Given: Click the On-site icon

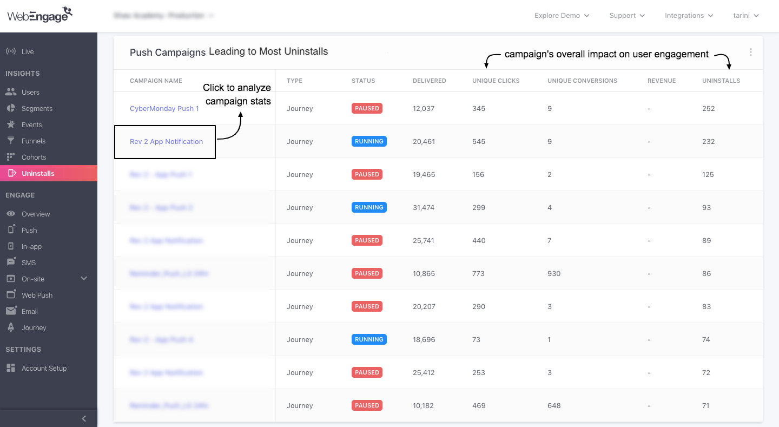Looking at the screenshot, I should (11, 279).
